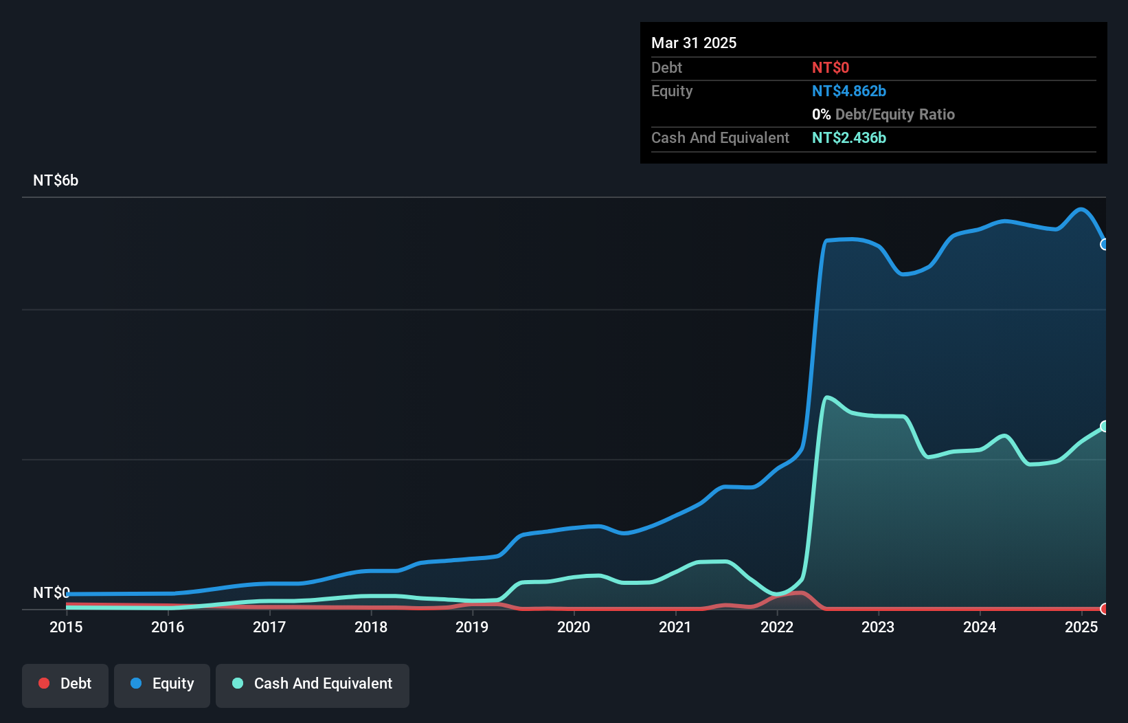Click the 2019 x-axis label
The image size is (1128, 723).
472,627
